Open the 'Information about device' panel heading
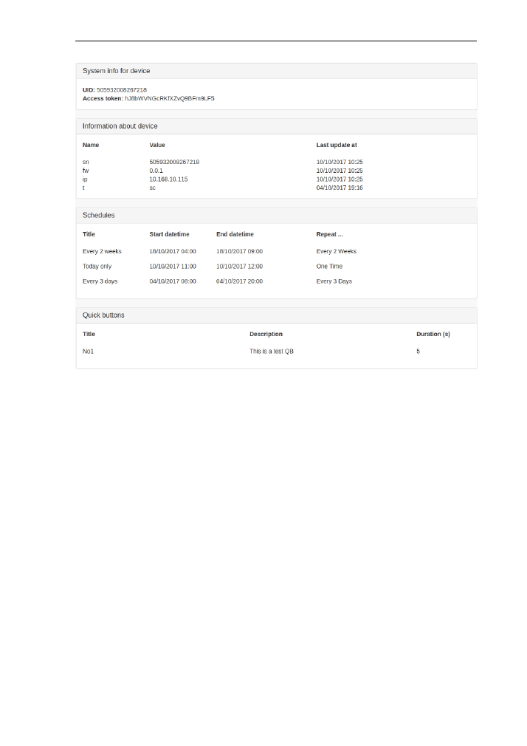Image resolution: width=527 pixels, height=746 pixels. point(120,126)
